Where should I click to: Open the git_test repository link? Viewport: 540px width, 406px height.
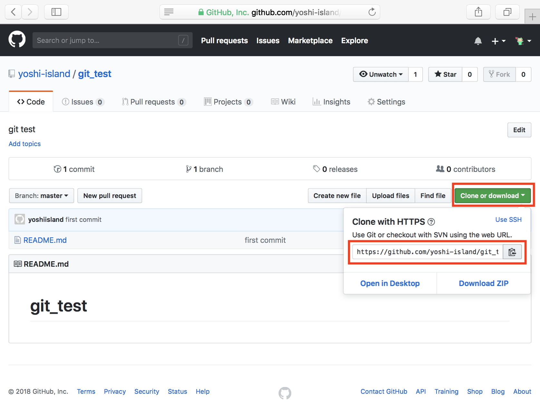tap(95, 74)
